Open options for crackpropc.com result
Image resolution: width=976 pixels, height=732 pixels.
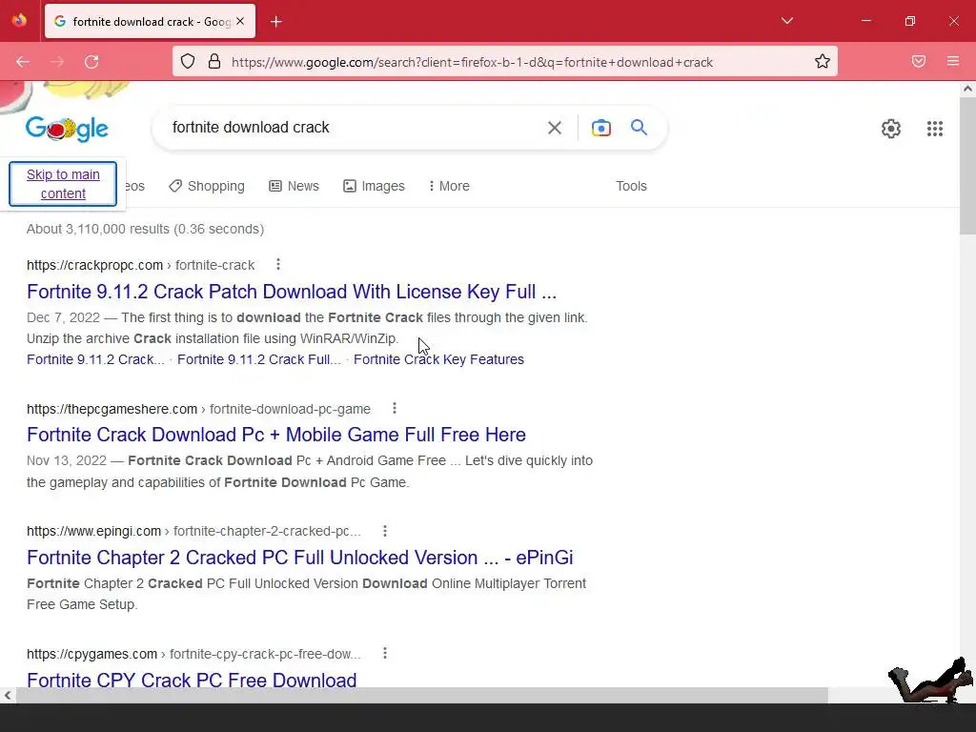(x=278, y=265)
